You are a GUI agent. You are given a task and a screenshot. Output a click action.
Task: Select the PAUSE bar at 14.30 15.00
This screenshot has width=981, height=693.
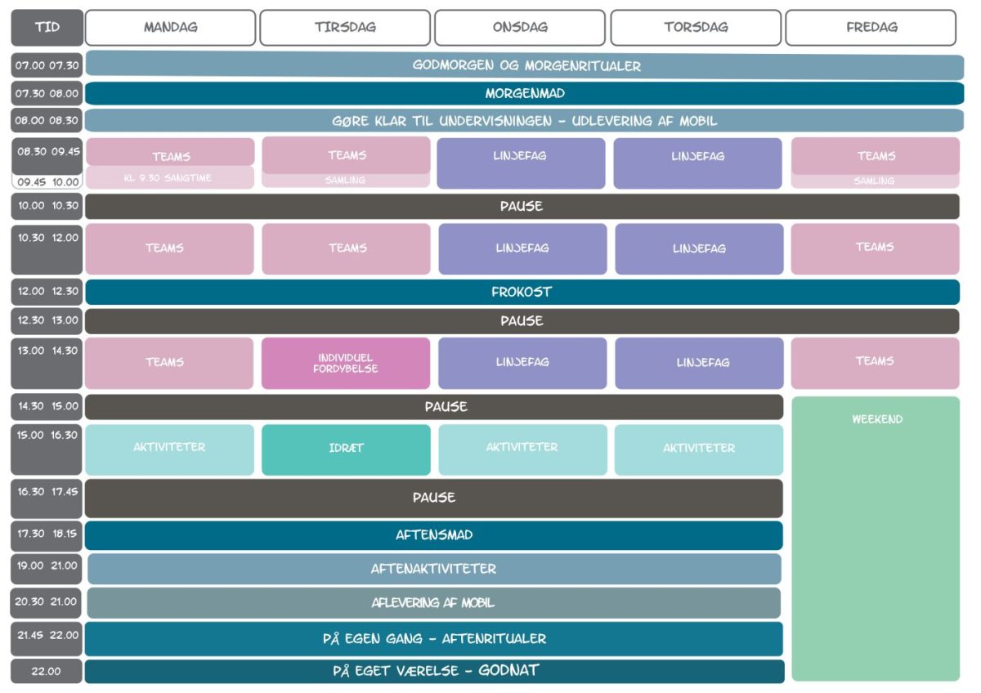[434, 407]
